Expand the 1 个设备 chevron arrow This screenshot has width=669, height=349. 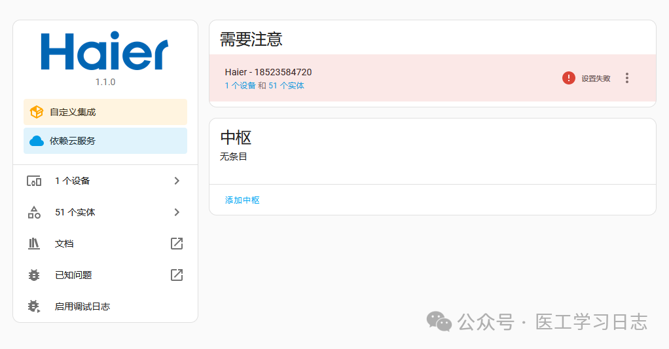177,181
